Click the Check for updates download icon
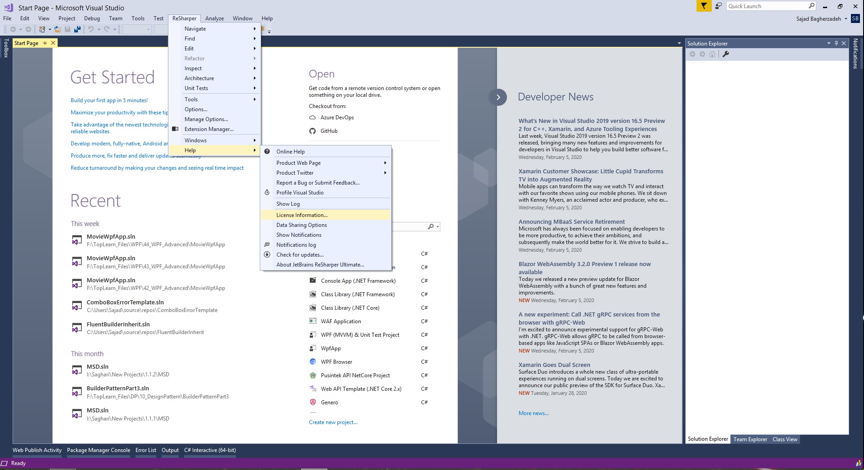 point(267,254)
